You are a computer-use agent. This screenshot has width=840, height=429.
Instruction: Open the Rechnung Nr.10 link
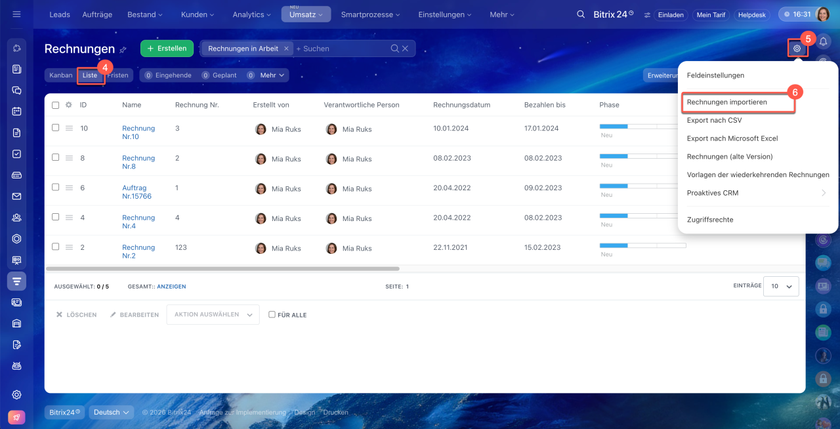click(138, 133)
